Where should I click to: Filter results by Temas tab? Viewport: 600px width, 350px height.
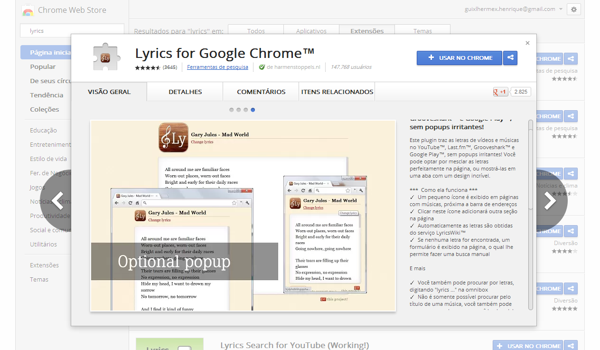[422, 31]
